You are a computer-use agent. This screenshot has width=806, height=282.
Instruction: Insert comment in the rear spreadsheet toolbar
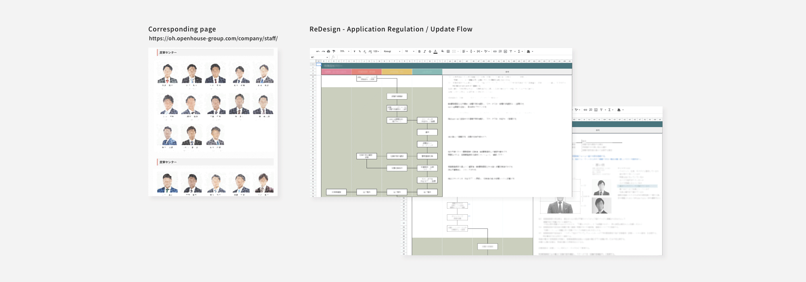[x=590, y=110]
